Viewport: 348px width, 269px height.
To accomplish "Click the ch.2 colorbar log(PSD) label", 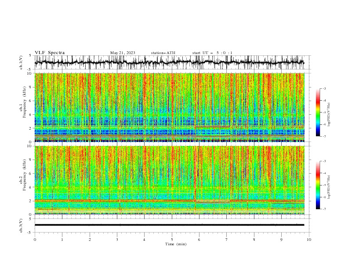I will pyautogui.click(x=329, y=187).
